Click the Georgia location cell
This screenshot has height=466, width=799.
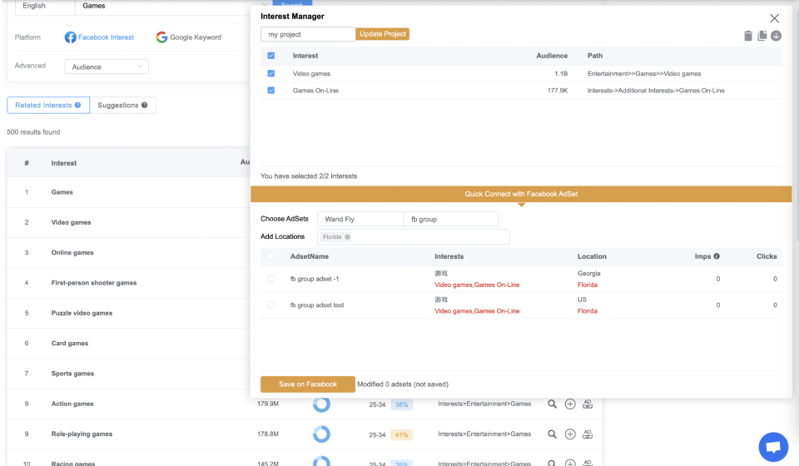coord(589,274)
